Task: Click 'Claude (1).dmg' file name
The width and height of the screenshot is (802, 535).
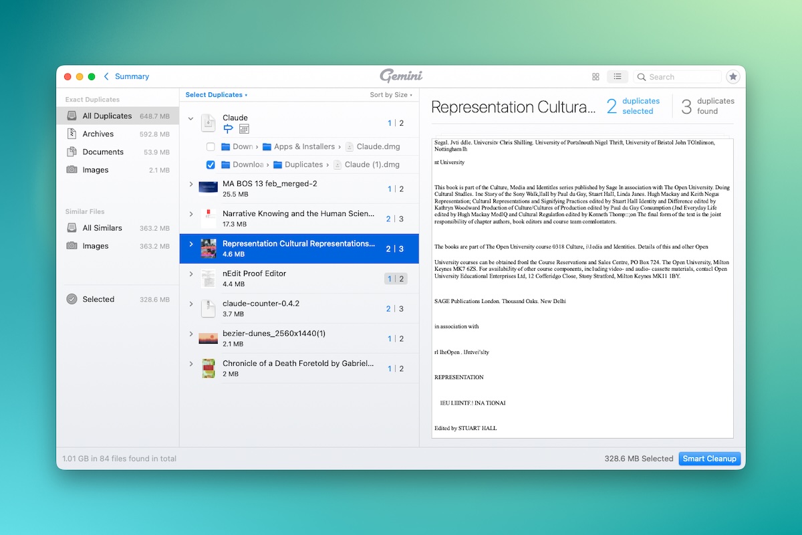Action: pos(372,165)
